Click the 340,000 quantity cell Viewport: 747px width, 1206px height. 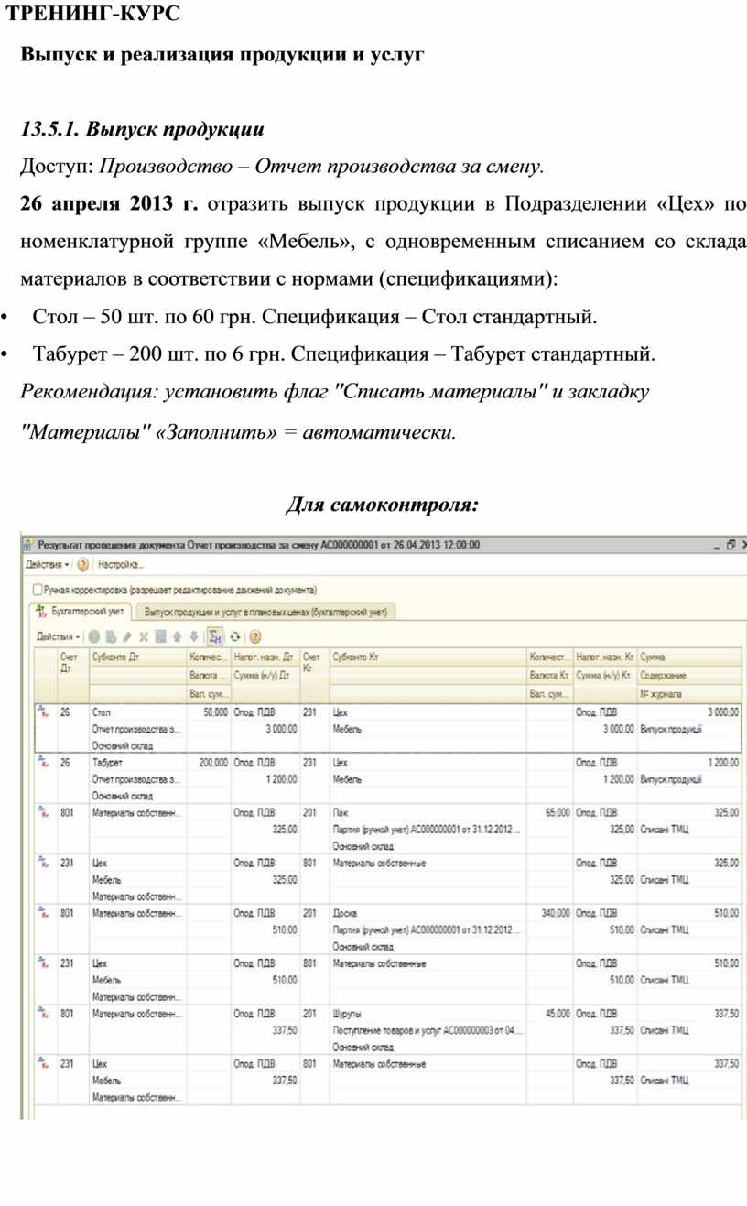550,913
